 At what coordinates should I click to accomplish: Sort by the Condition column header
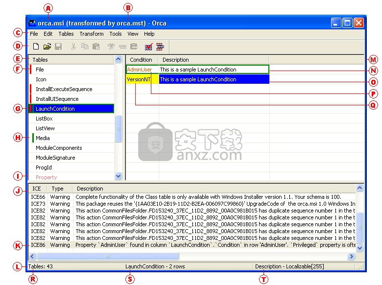tap(142, 60)
